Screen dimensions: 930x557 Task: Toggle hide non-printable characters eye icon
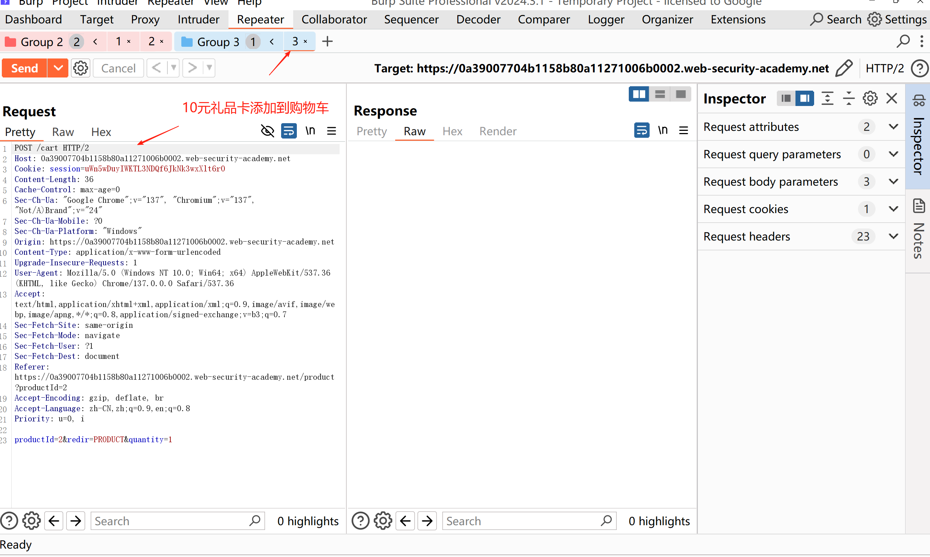pos(267,131)
